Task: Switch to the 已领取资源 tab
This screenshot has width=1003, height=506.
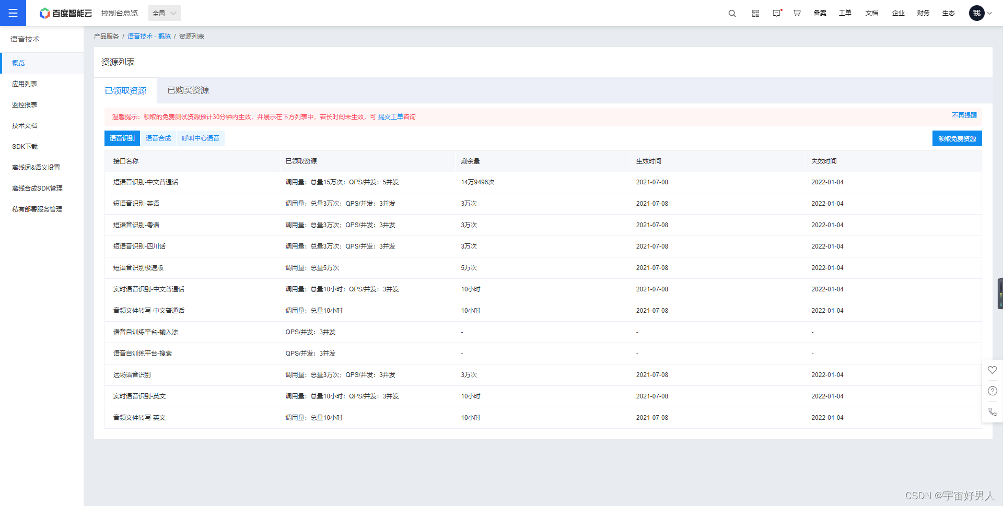Action: (x=125, y=91)
